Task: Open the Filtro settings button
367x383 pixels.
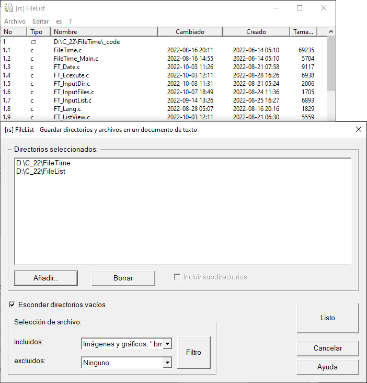Action: click(x=193, y=352)
